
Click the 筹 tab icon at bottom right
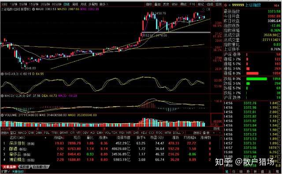point(277,172)
